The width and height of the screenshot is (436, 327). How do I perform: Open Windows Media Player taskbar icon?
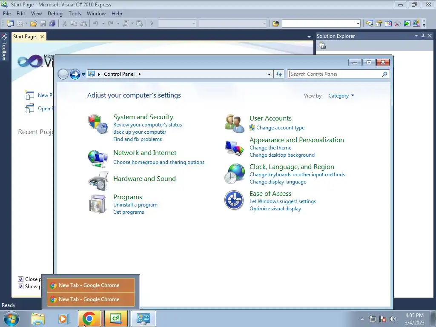pos(63,318)
